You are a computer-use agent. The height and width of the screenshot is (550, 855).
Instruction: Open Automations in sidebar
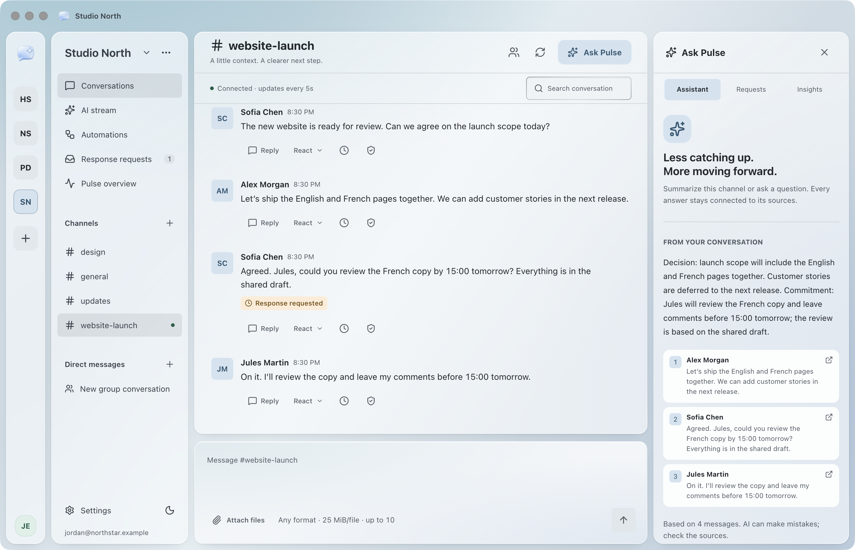(119, 135)
